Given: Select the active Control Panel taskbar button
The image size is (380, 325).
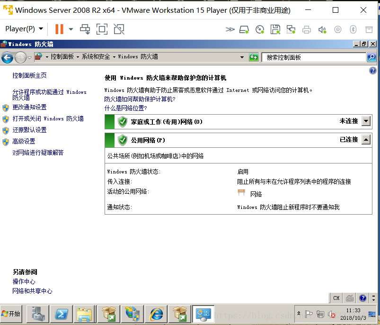Looking at the screenshot, I should (203, 314).
